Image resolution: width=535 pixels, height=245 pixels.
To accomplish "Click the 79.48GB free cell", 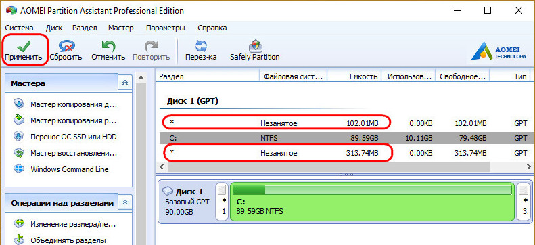I will click(472, 138).
